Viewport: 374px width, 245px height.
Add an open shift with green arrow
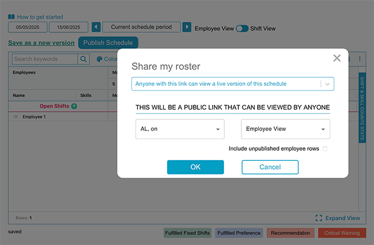(x=74, y=106)
